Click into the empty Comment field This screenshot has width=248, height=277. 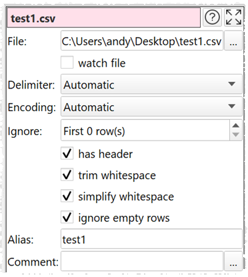142,262
